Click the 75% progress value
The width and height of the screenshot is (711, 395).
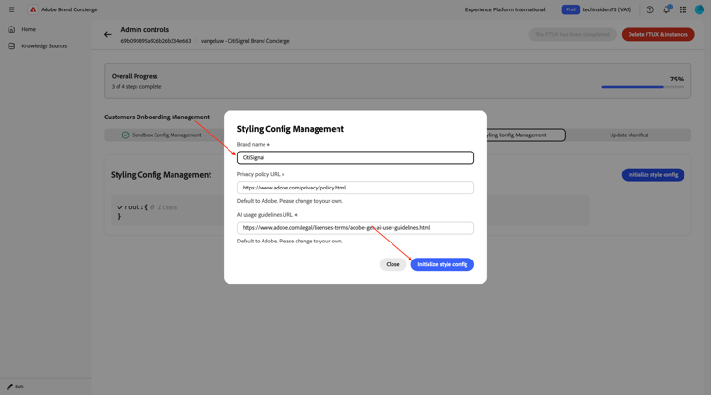tap(677, 79)
